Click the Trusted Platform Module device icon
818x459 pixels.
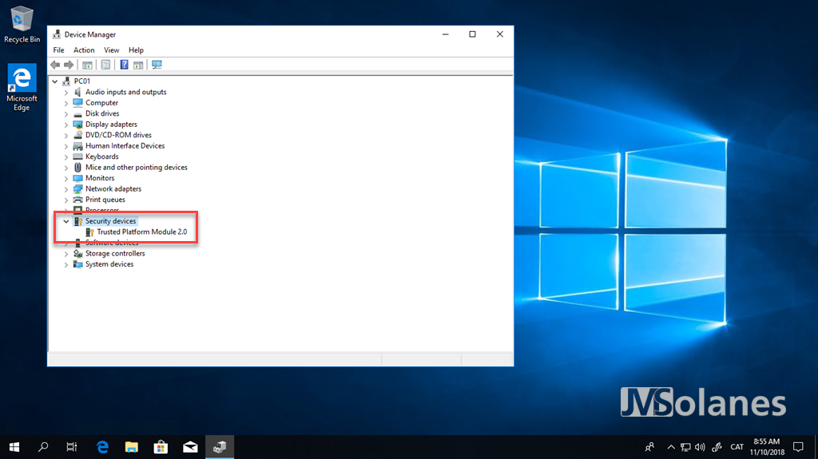89,232
